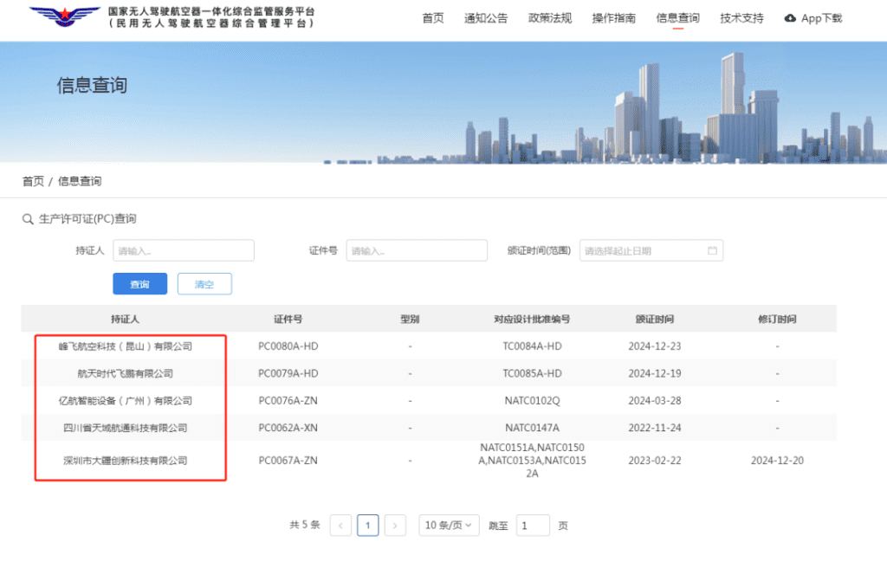Open 通知公告 navigation item
The width and height of the screenshot is (887, 562).
tap(486, 18)
